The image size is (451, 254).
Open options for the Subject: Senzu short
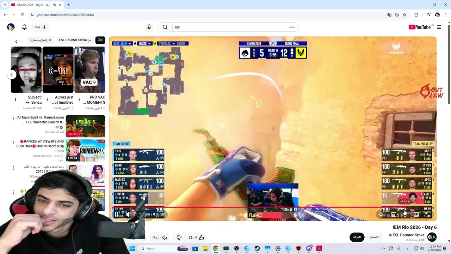(x=15, y=99)
